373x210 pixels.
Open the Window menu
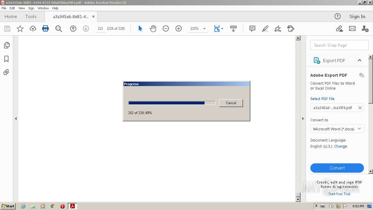click(43, 8)
